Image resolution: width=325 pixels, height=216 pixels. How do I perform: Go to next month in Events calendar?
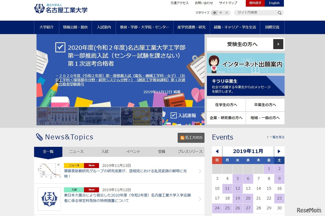(279, 151)
